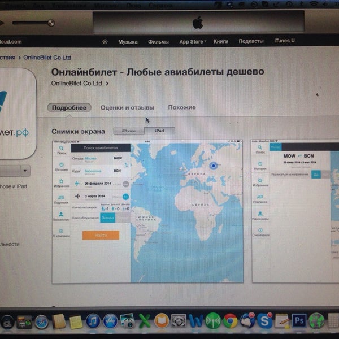Click Избранное star icon in first screenshot

coord(62,181)
